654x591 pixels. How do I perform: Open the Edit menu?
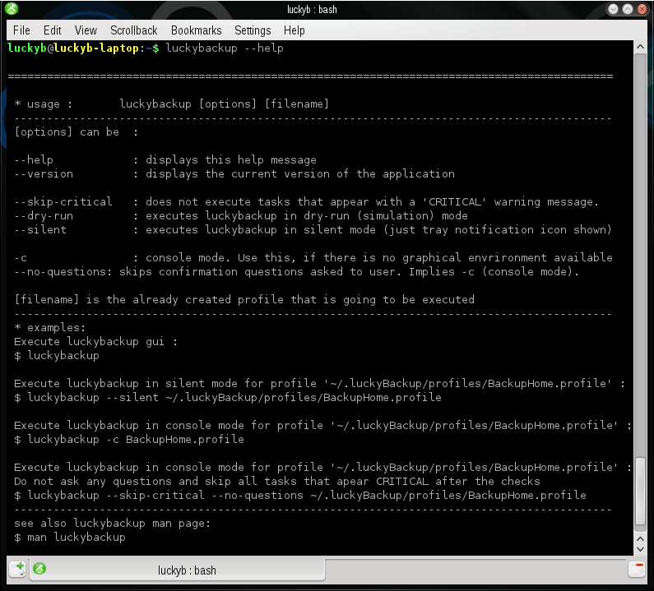pos(52,30)
